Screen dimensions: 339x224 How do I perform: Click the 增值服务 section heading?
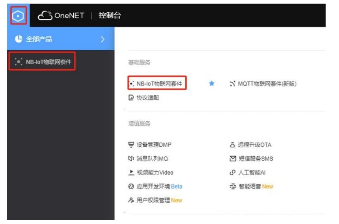tap(139, 124)
